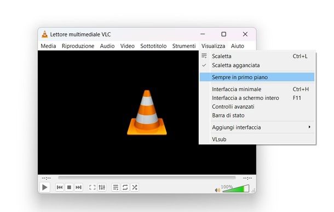Skip to next media track

click(x=79, y=187)
